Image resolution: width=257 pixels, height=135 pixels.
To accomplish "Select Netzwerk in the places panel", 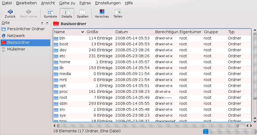I will [x=16, y=36].
